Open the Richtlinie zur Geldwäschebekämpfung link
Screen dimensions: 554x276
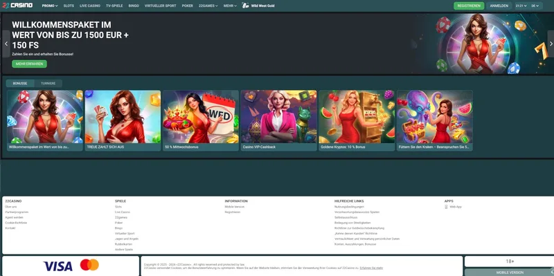pyautogui.click(x=359, y=228)
